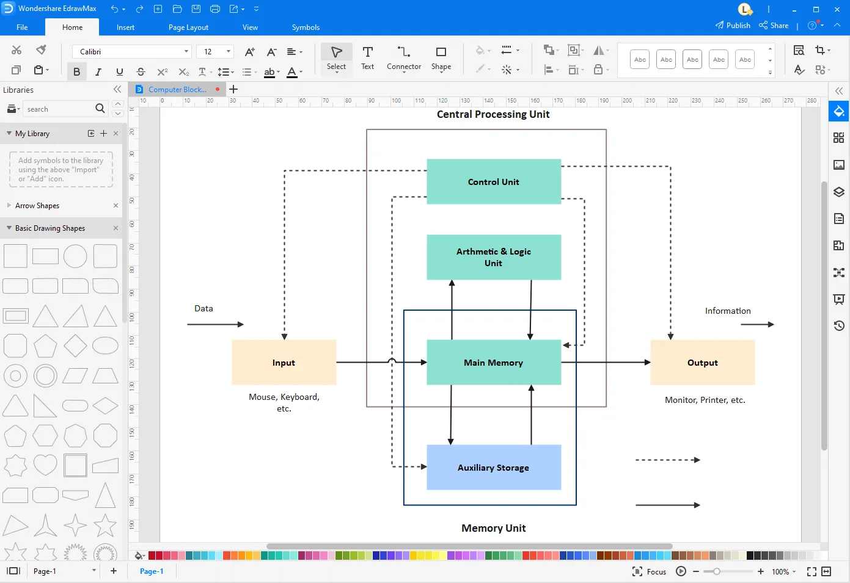Viewport: 850px width, 583px height.
Task: Collapse the Libraries panel
Action: tap(117, 90)
